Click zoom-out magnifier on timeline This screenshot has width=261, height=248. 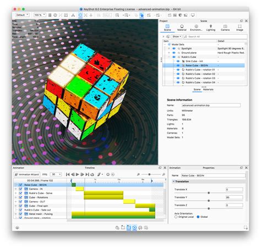(138, 174)
